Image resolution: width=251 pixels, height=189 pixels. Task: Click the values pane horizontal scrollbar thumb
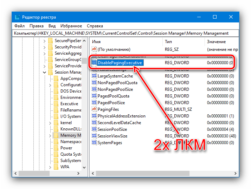pyautogui.click(x=143, y=173)
